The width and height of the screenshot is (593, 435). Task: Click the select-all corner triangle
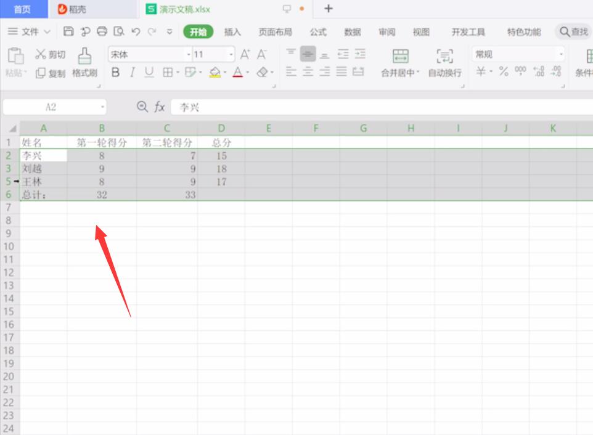click(x=12, y=129)
